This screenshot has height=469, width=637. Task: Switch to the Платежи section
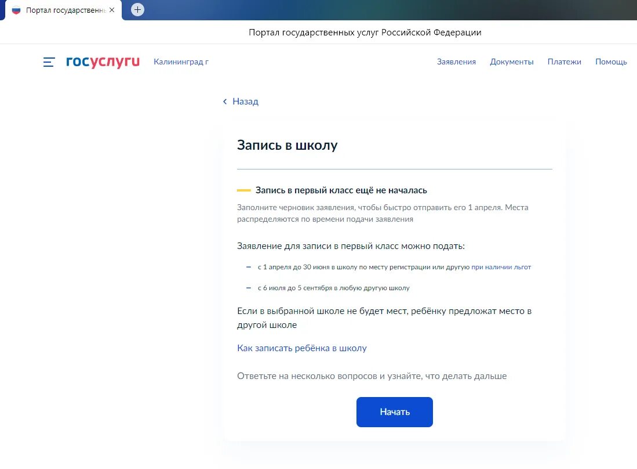564,61
